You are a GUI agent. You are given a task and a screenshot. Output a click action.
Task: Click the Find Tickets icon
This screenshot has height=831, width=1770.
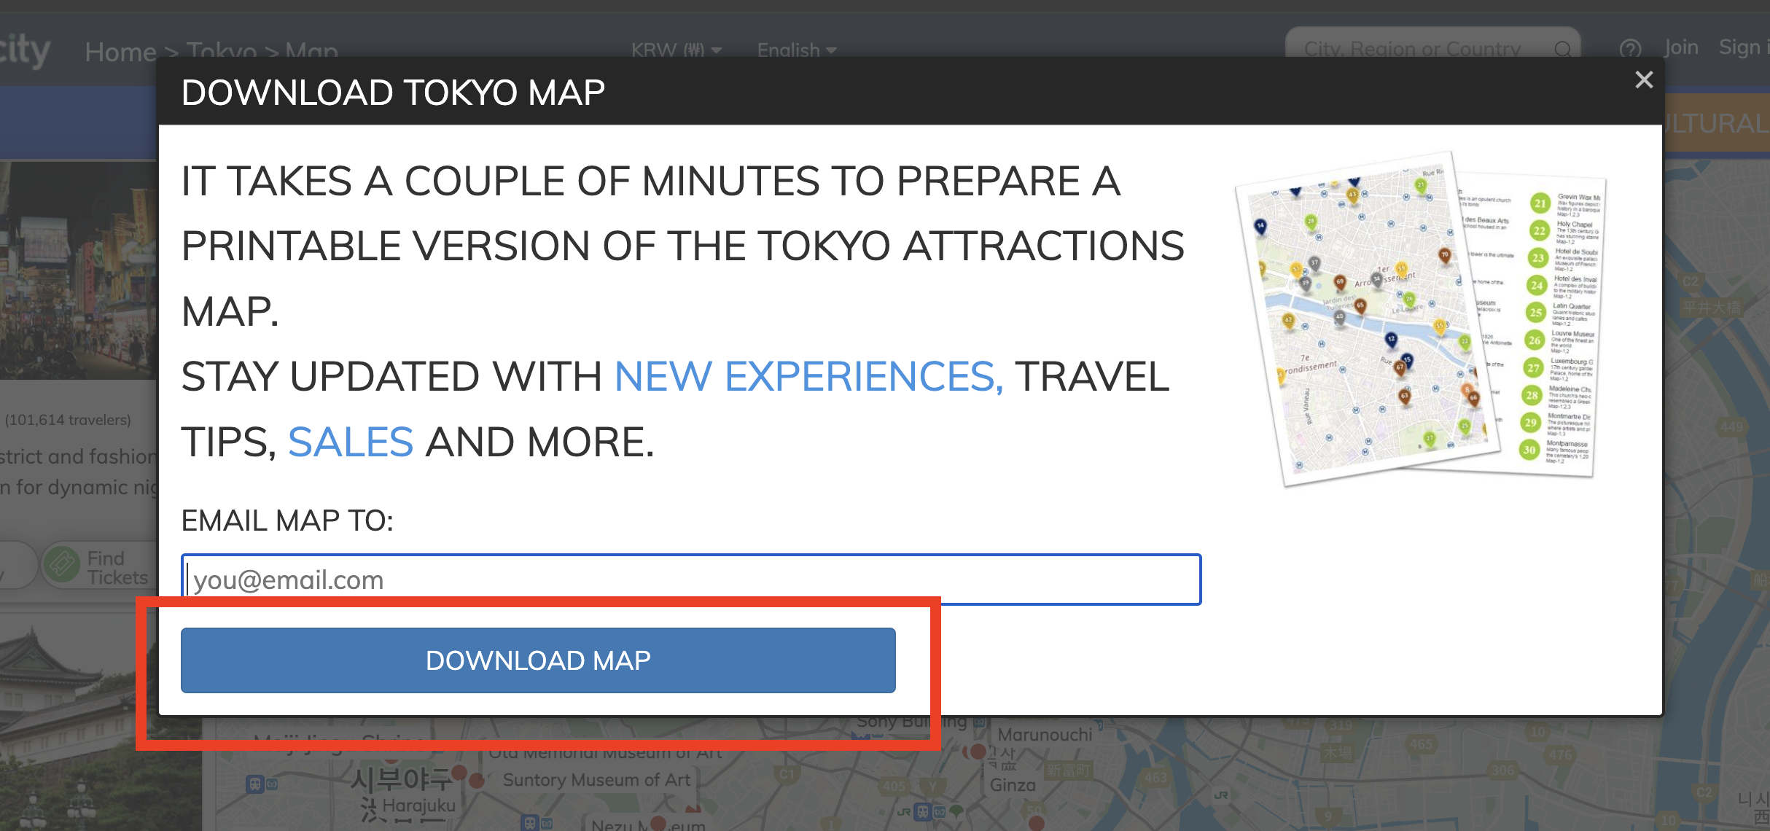click(x=63, y=565)
